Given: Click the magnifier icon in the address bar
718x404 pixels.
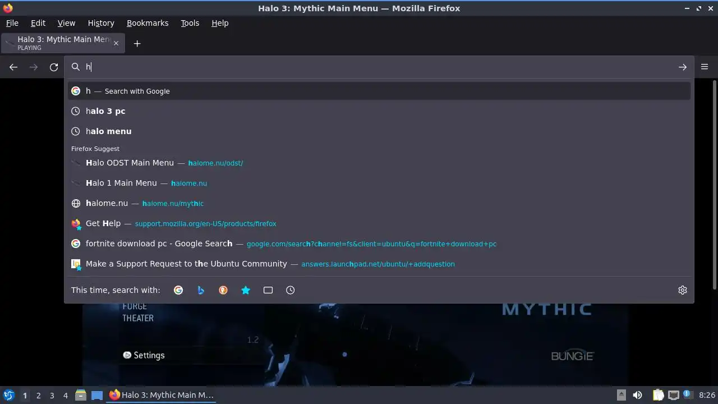Looking at the screenshot, I should [76, 67].
